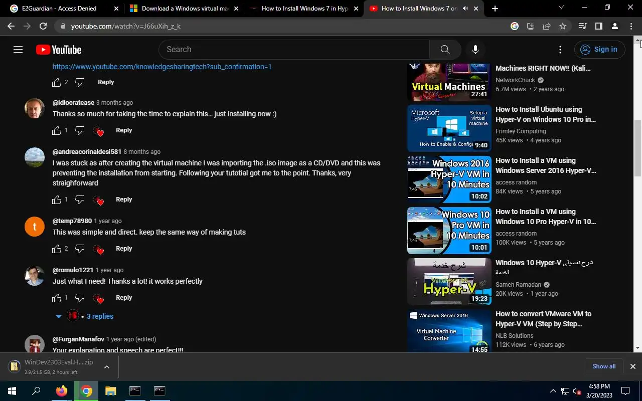This screenshot has width=642, height=401.
Task: Open @temp78980 orange avatar
Action: tap(35, 227)
